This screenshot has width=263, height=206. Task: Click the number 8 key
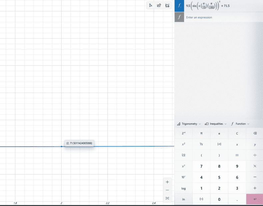click(219, 166)
